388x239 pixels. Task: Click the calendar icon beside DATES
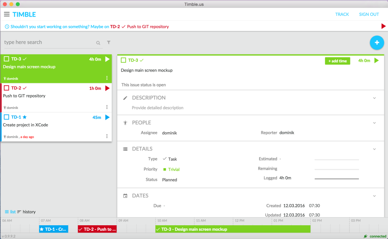tap(125, 196)
